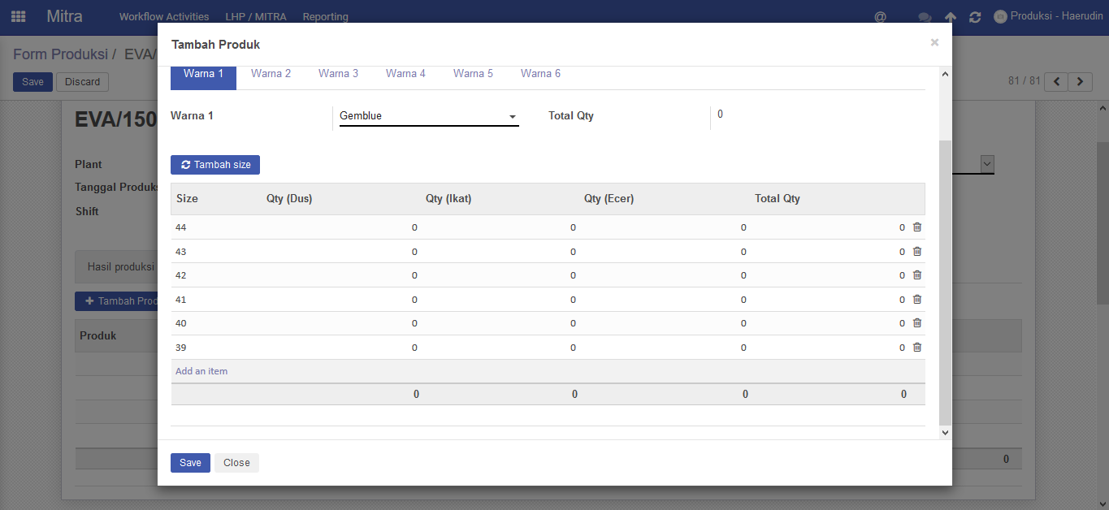Click the Tambah size button
The image size is (1109, 510).
click(215, 165)
